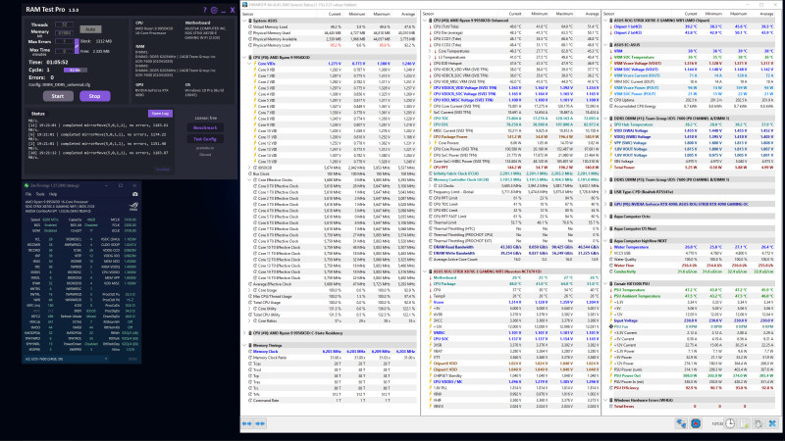Open the Help menu in ZenTimings
This screenshot has height=441, width=785.
coord(53,194)
